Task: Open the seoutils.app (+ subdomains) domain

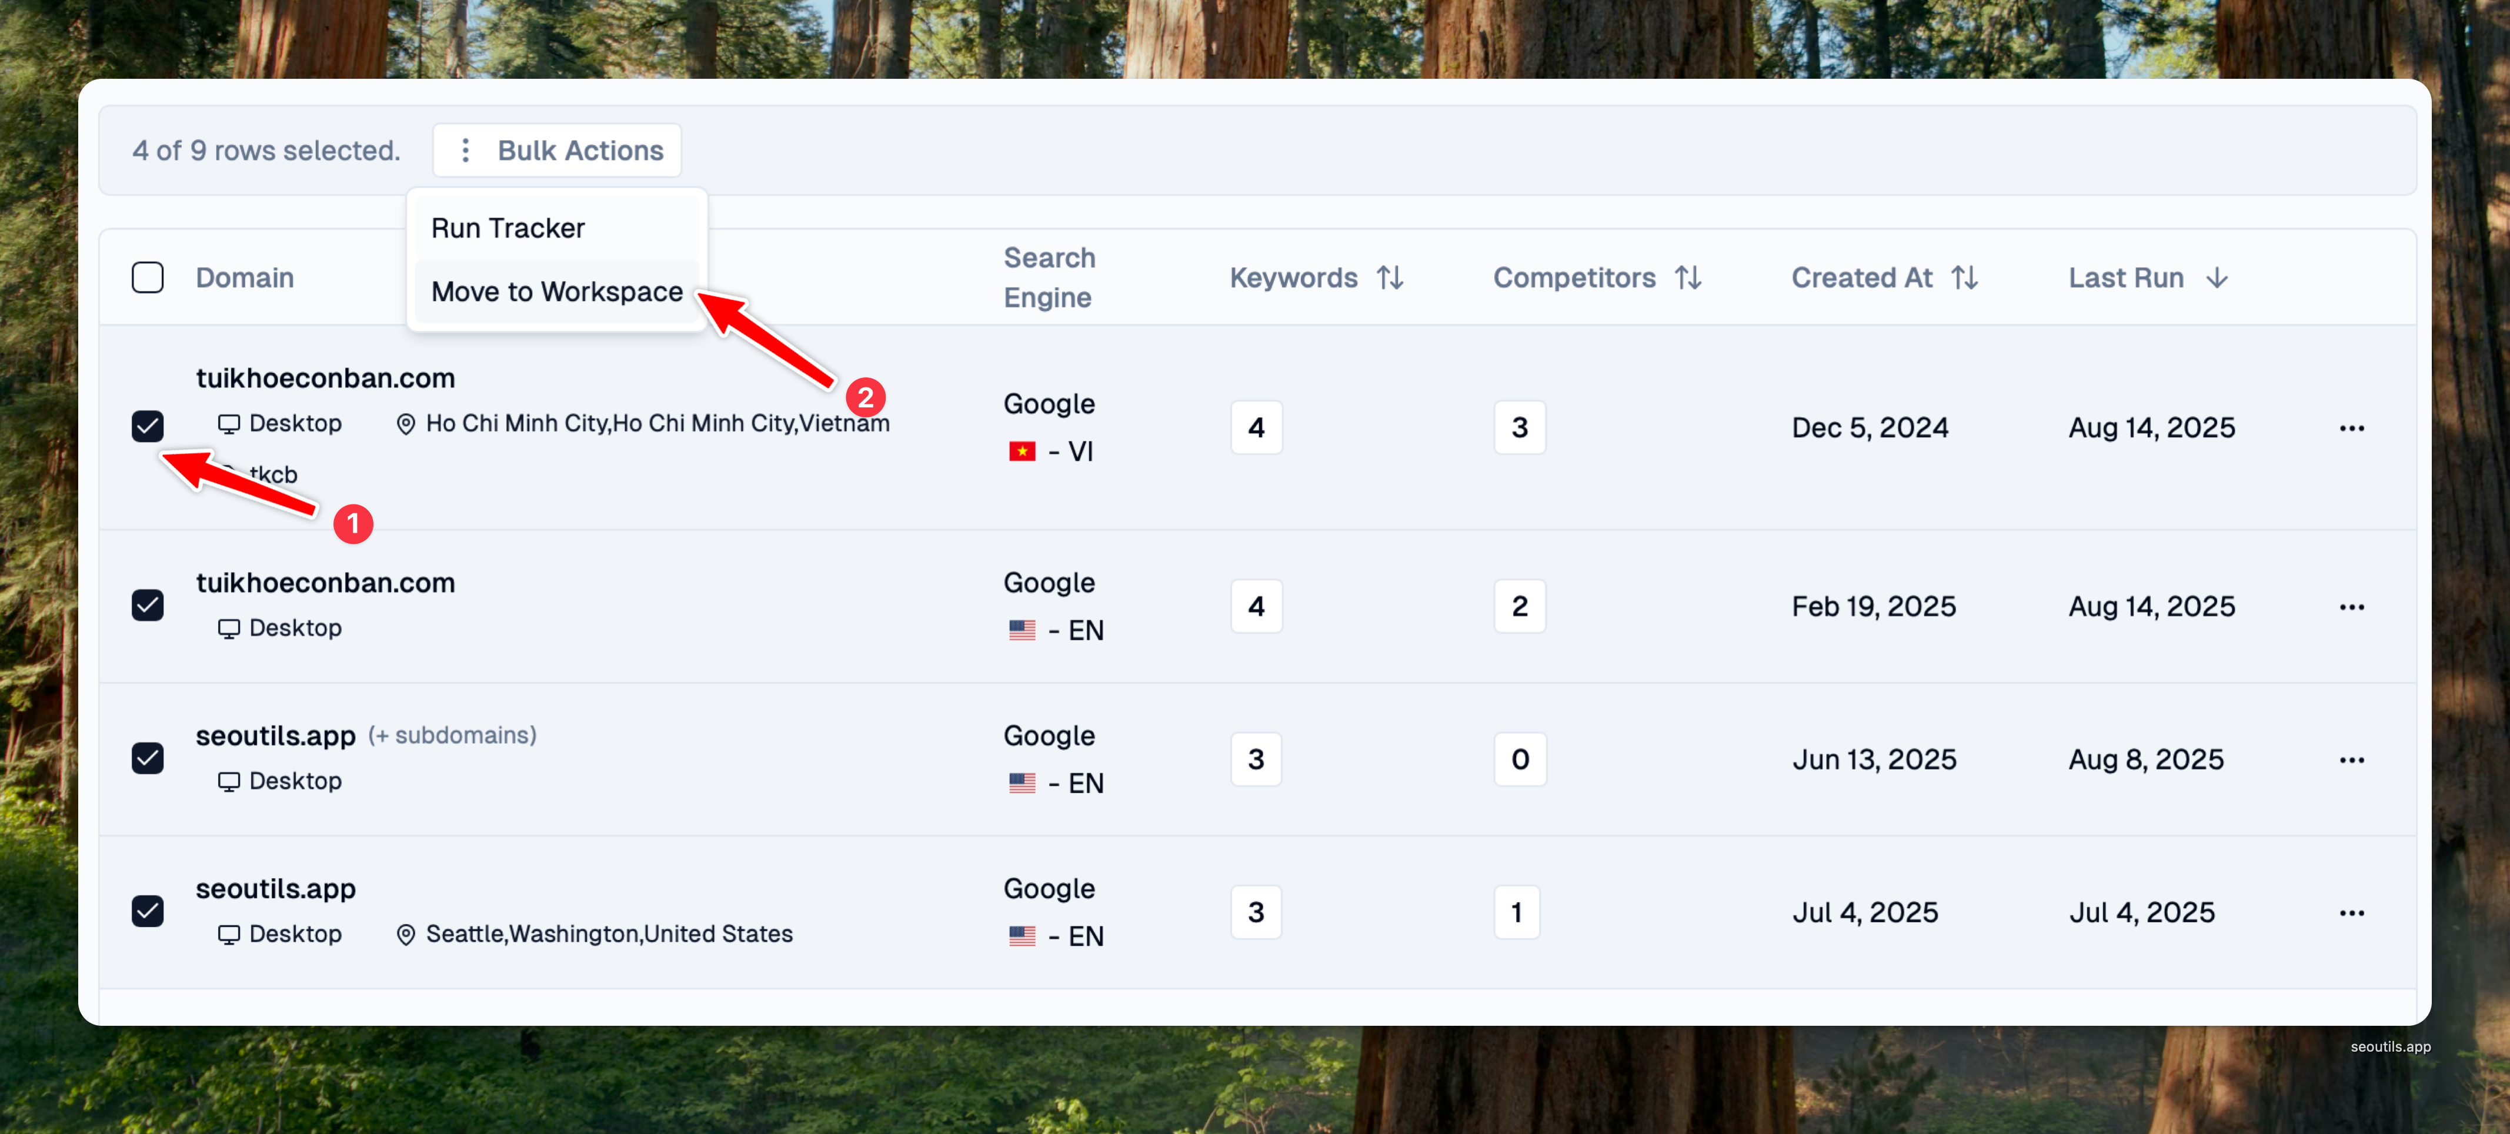Action: 276,735
